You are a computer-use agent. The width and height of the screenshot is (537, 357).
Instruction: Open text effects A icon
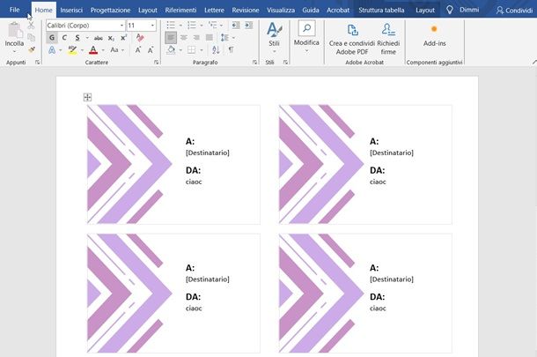coord(52,50)
